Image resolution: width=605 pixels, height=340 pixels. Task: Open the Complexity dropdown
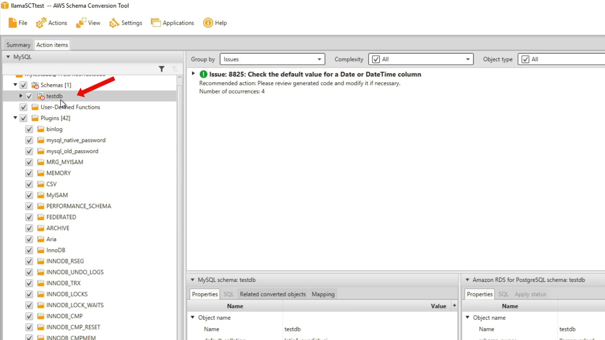(x=421, y=59)
